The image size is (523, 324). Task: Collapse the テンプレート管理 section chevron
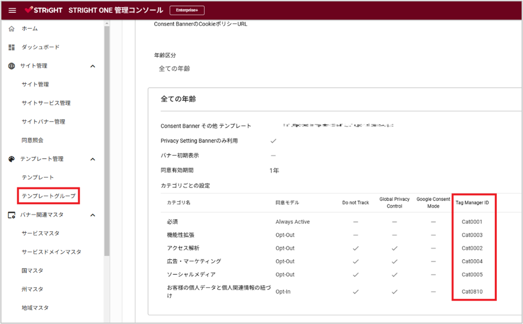tap(92, 159)
